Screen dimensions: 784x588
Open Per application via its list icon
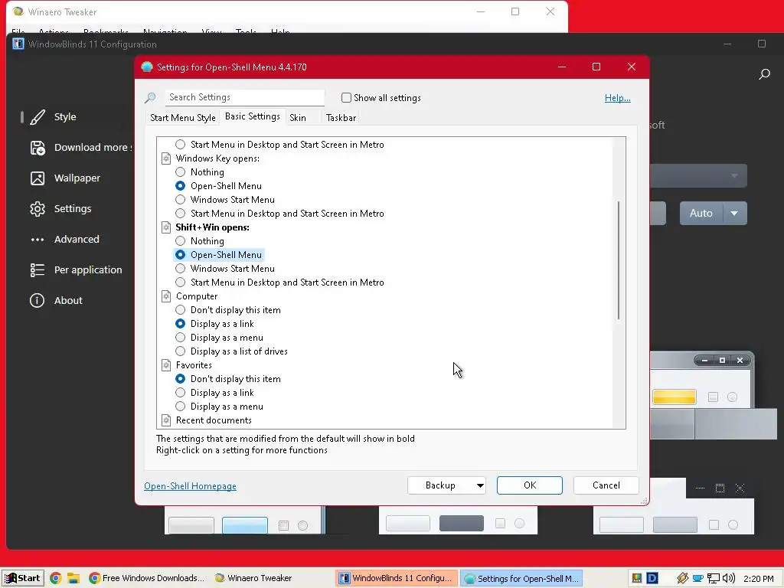37,270
